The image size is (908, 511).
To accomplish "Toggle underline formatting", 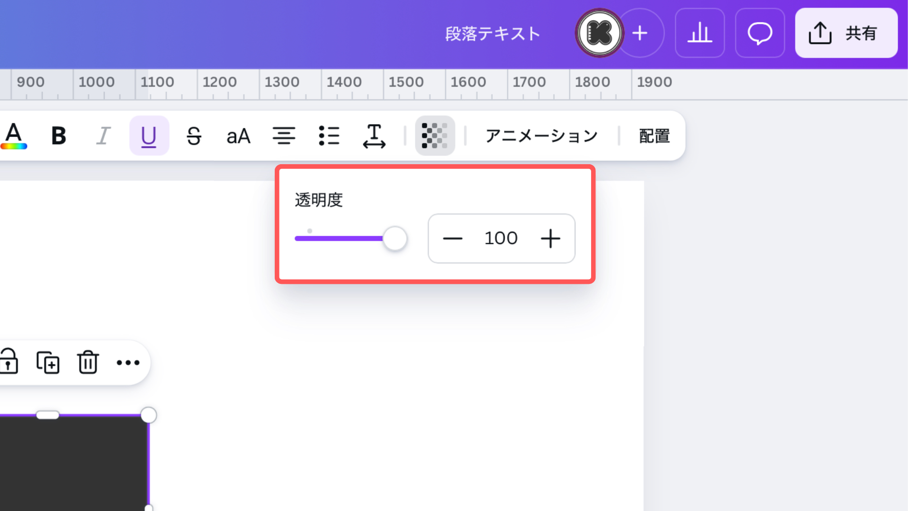I will point(149,136).
